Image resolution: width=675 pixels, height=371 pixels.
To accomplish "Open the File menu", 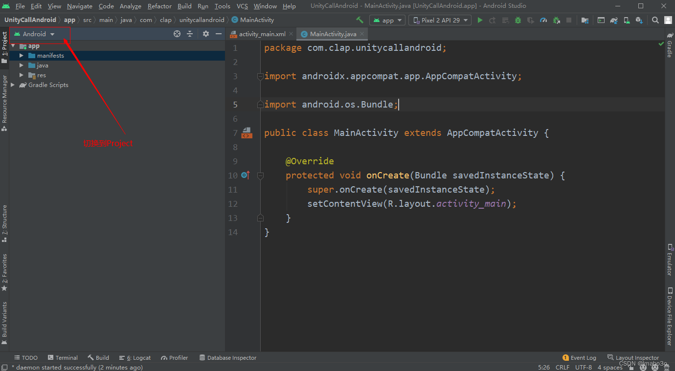I will [x=20, y=6].
